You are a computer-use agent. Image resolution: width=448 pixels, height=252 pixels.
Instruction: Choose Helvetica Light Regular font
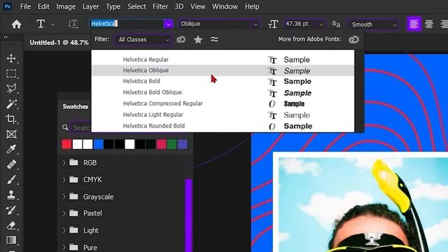(x=223, y=115)
